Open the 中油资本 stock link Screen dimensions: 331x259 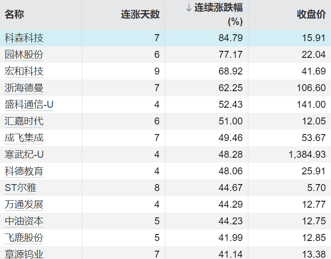pos(24,221)
